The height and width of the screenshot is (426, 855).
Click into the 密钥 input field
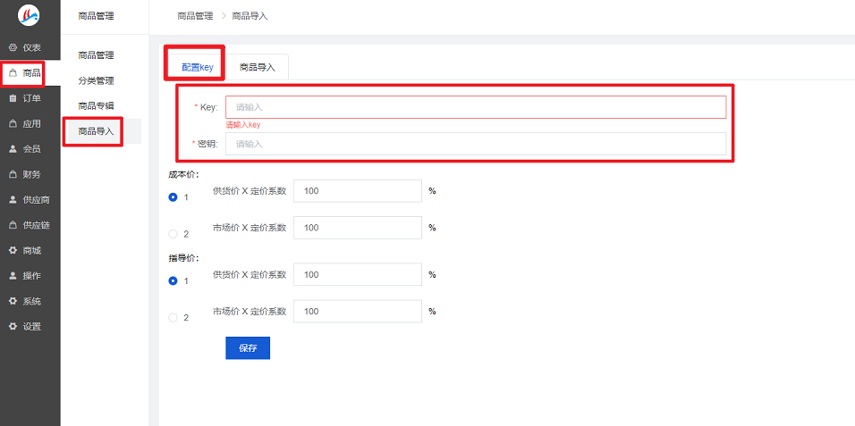[x=476, y=144]
